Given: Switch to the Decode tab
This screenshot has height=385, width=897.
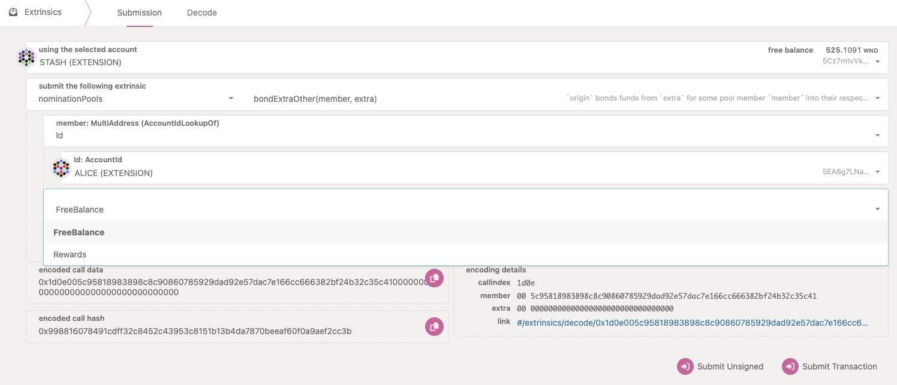Looking at the screenshot, I should click(201, 13).
